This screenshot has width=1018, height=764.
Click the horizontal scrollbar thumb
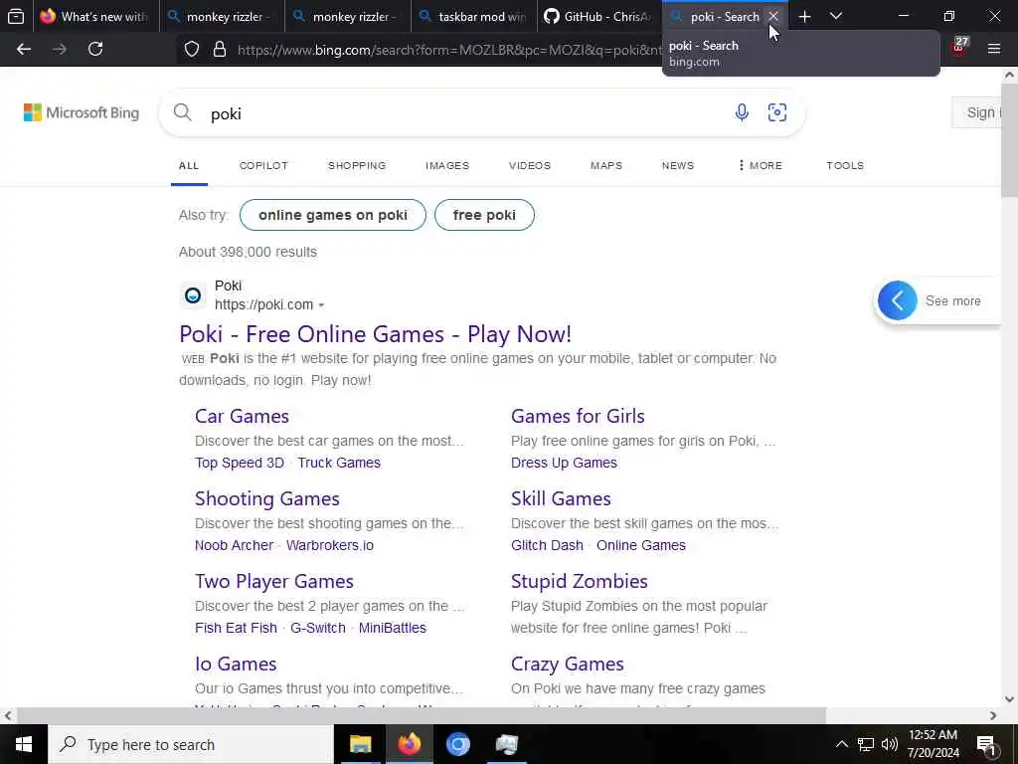(x=421, y=715)
